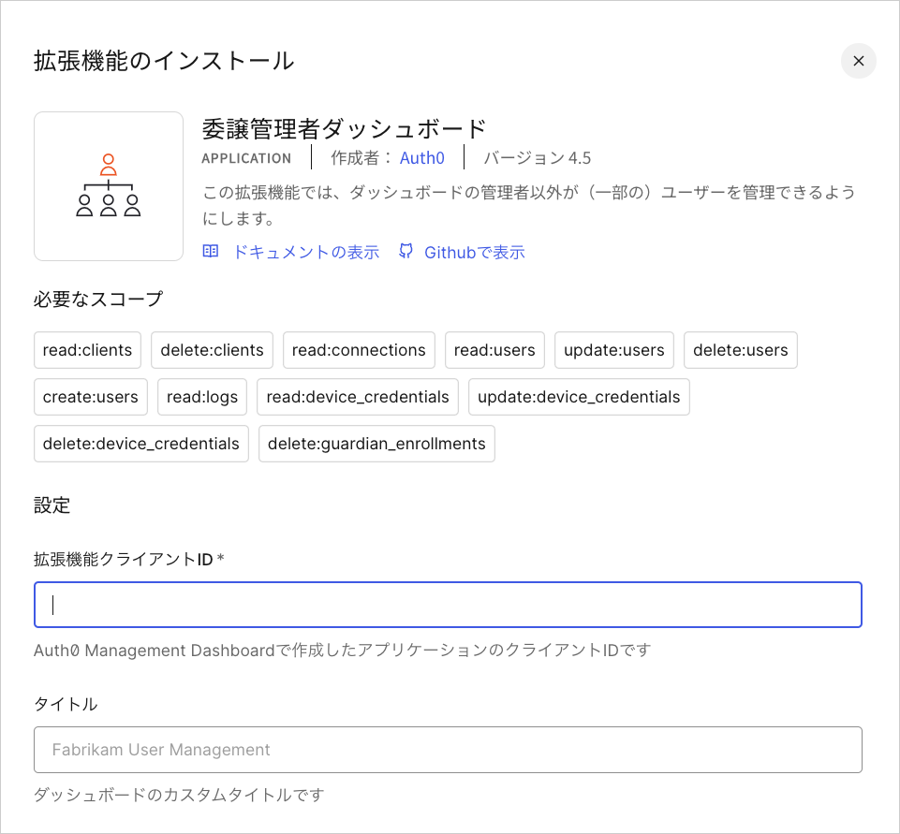This screenshot has width=900, height=834.
Task: Click the タイトル input with Fabrikam placeholder
Action: click(448, 750)
